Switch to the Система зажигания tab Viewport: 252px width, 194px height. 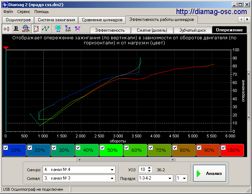pos(56,20)
